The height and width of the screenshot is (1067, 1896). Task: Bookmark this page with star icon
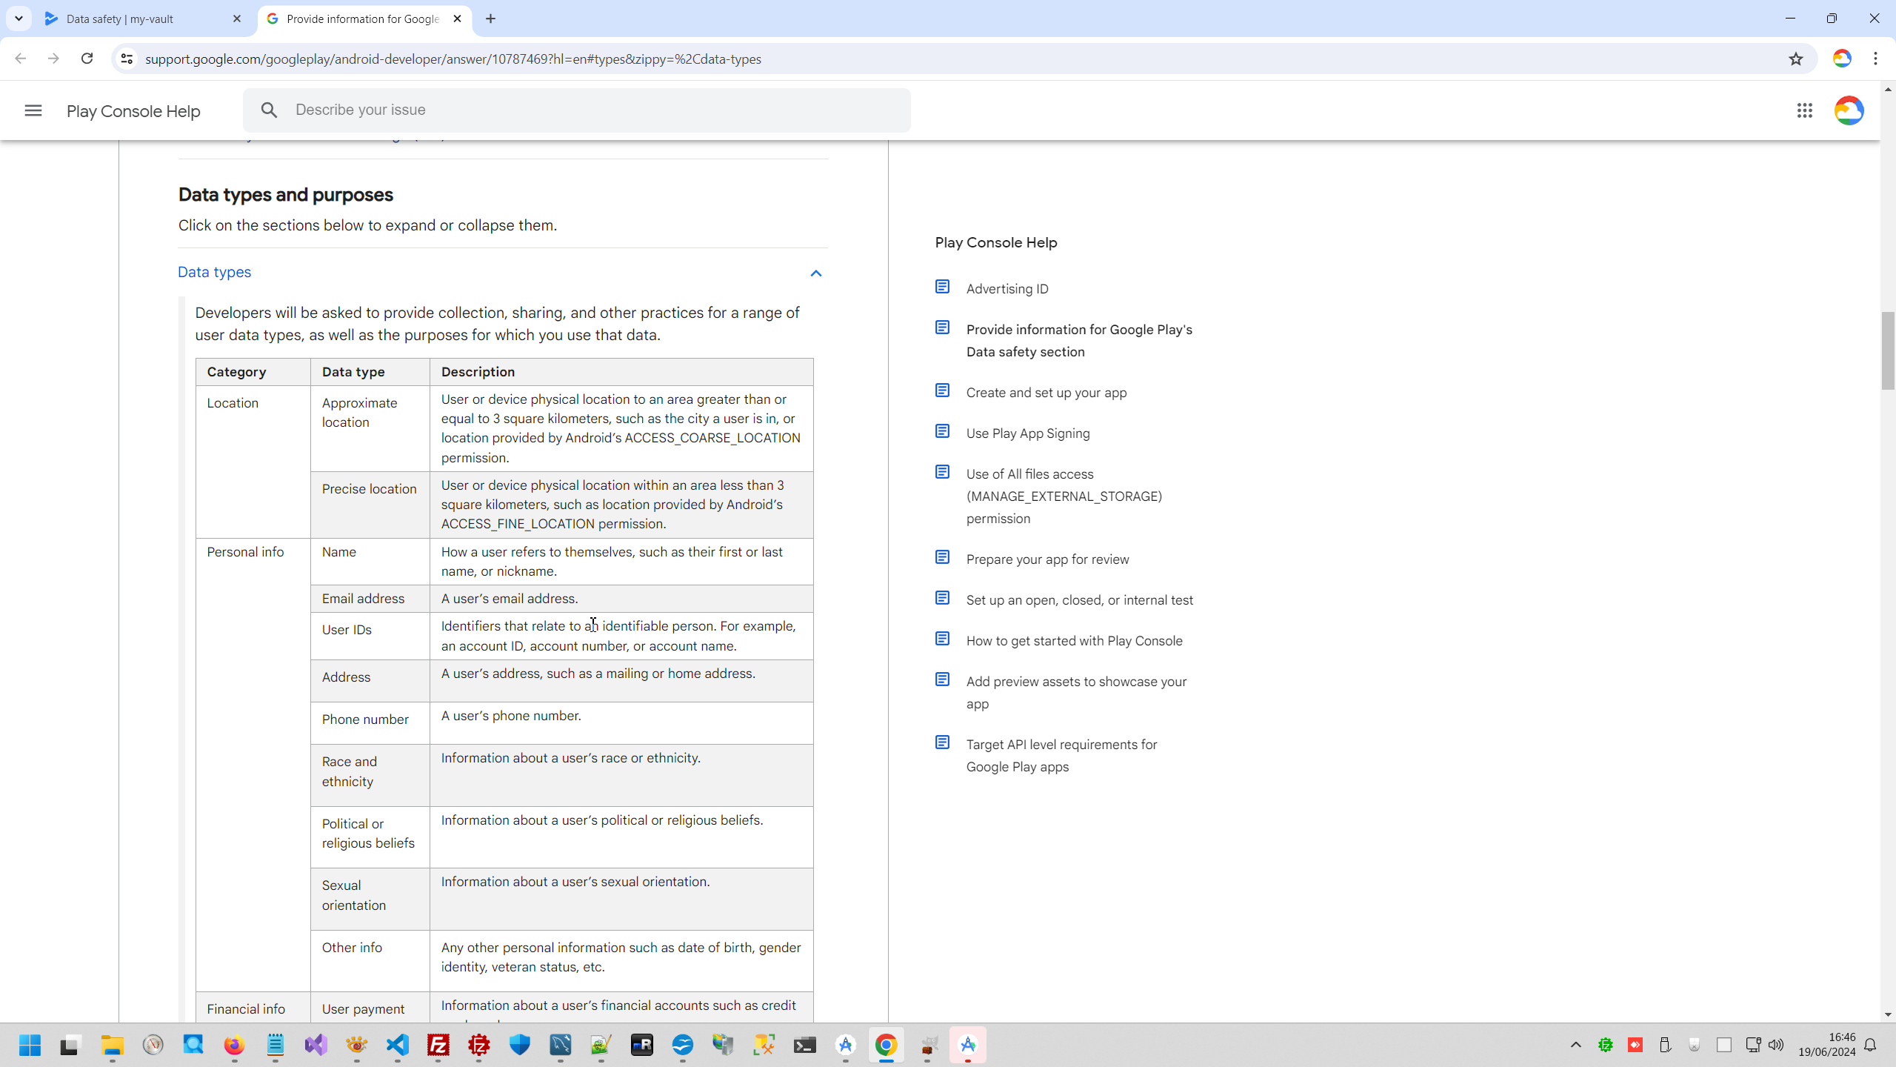pos(1795,59)
